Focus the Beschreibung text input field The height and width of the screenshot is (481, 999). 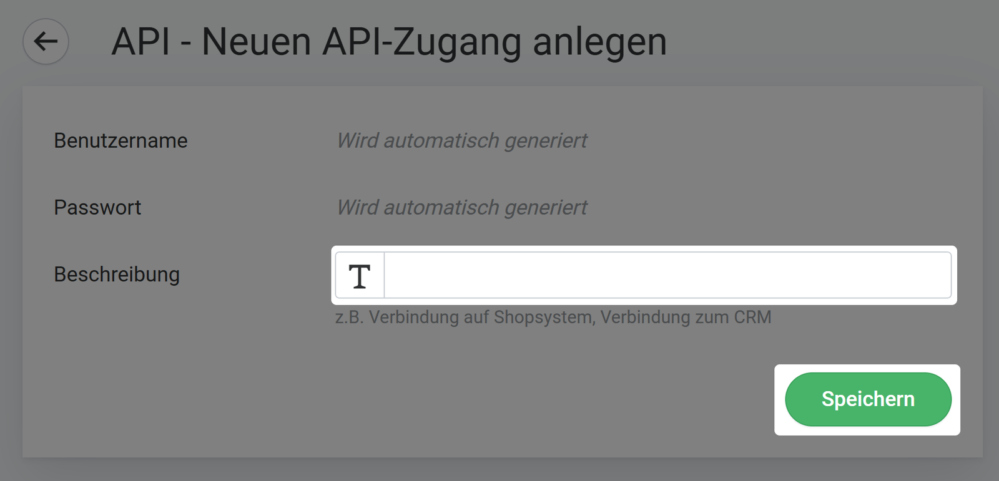667,276
